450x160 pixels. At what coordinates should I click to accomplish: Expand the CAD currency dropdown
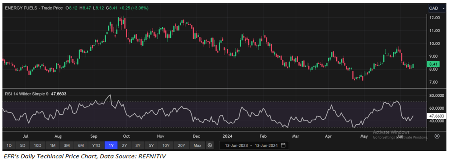437,8
